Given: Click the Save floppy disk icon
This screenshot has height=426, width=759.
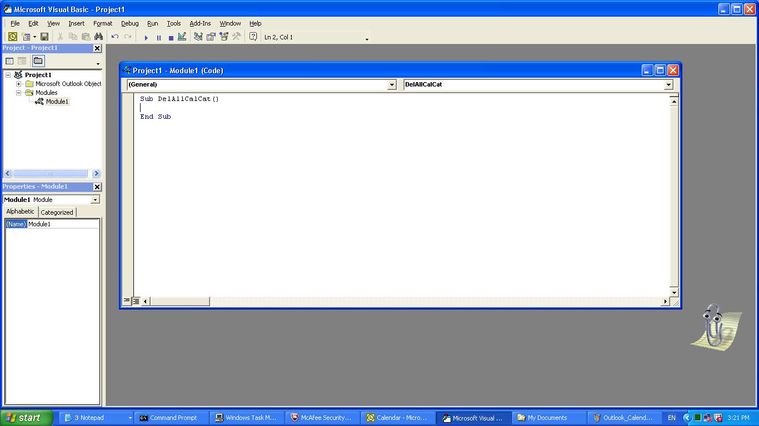Looking at the screenshot, I should tap(44, 37).
